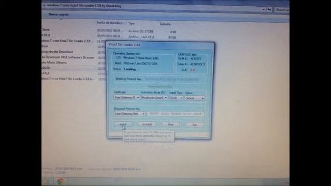
Task: Click the Explorer address bar path text
Action: 84,6
